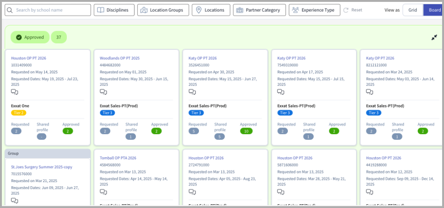Collapse the Approved section with arrows icon

434,37
